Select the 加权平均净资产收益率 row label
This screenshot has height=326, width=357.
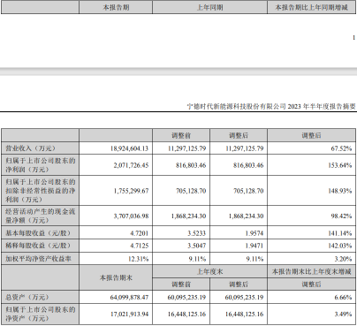point(38,259)
